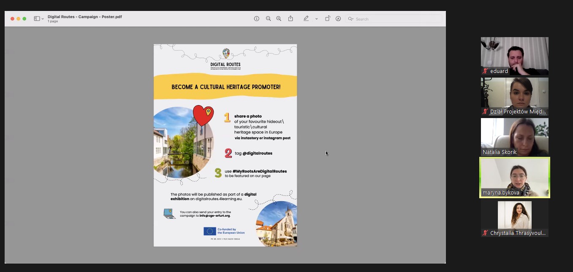The image size is (573, 272).
Task: Click the laptop icon on the poster
Action: (170, 213)
